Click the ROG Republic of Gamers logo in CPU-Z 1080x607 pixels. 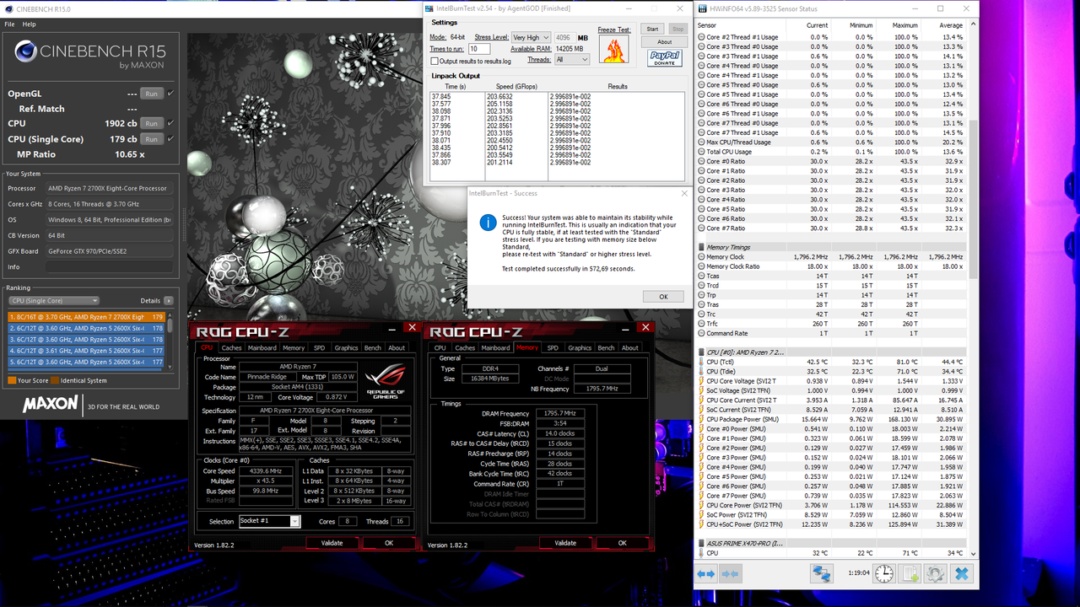click(x=386, y=379)
